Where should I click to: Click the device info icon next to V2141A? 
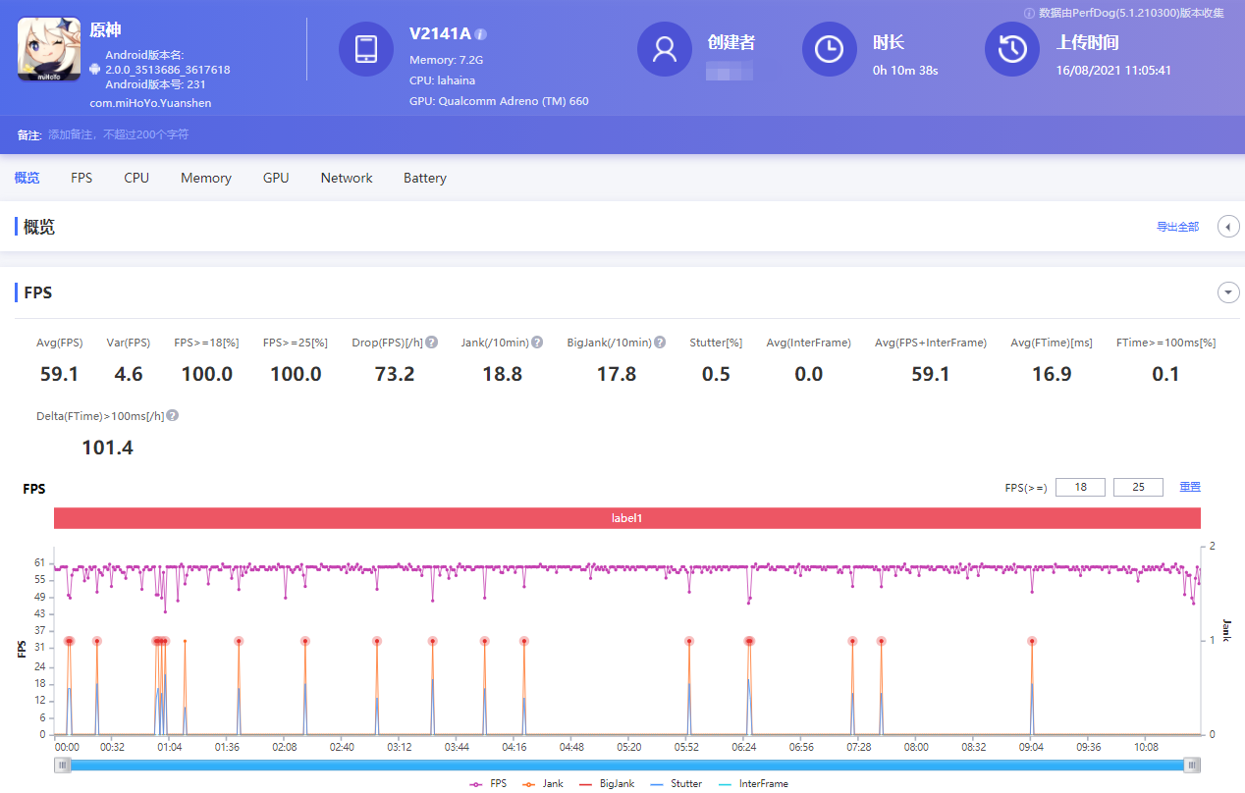point(480,34)
